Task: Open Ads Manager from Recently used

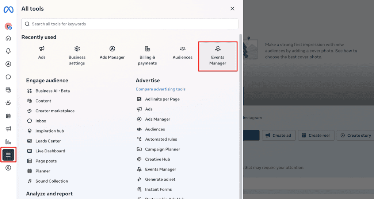Action: click(112, 53)
